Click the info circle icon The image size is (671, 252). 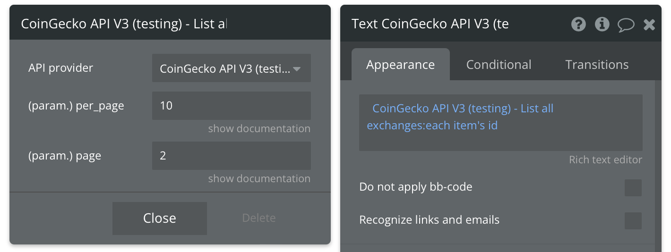point(602,24)
